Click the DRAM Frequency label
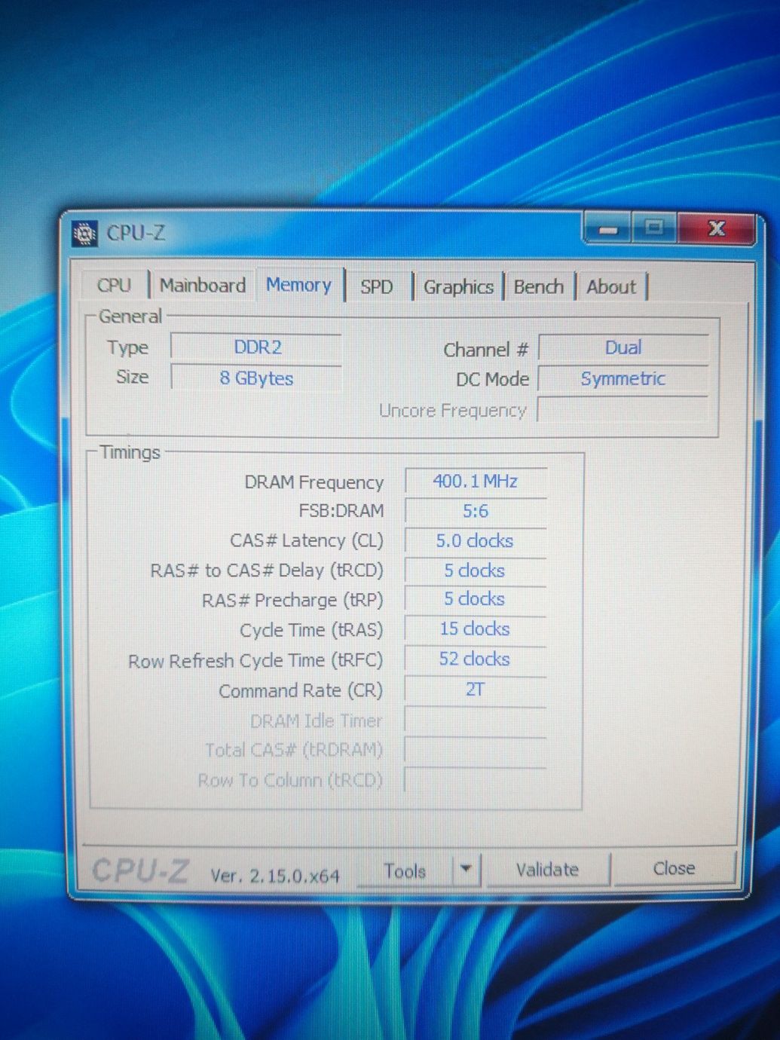This screenshot has width=780, height=1040. point(314,482)
